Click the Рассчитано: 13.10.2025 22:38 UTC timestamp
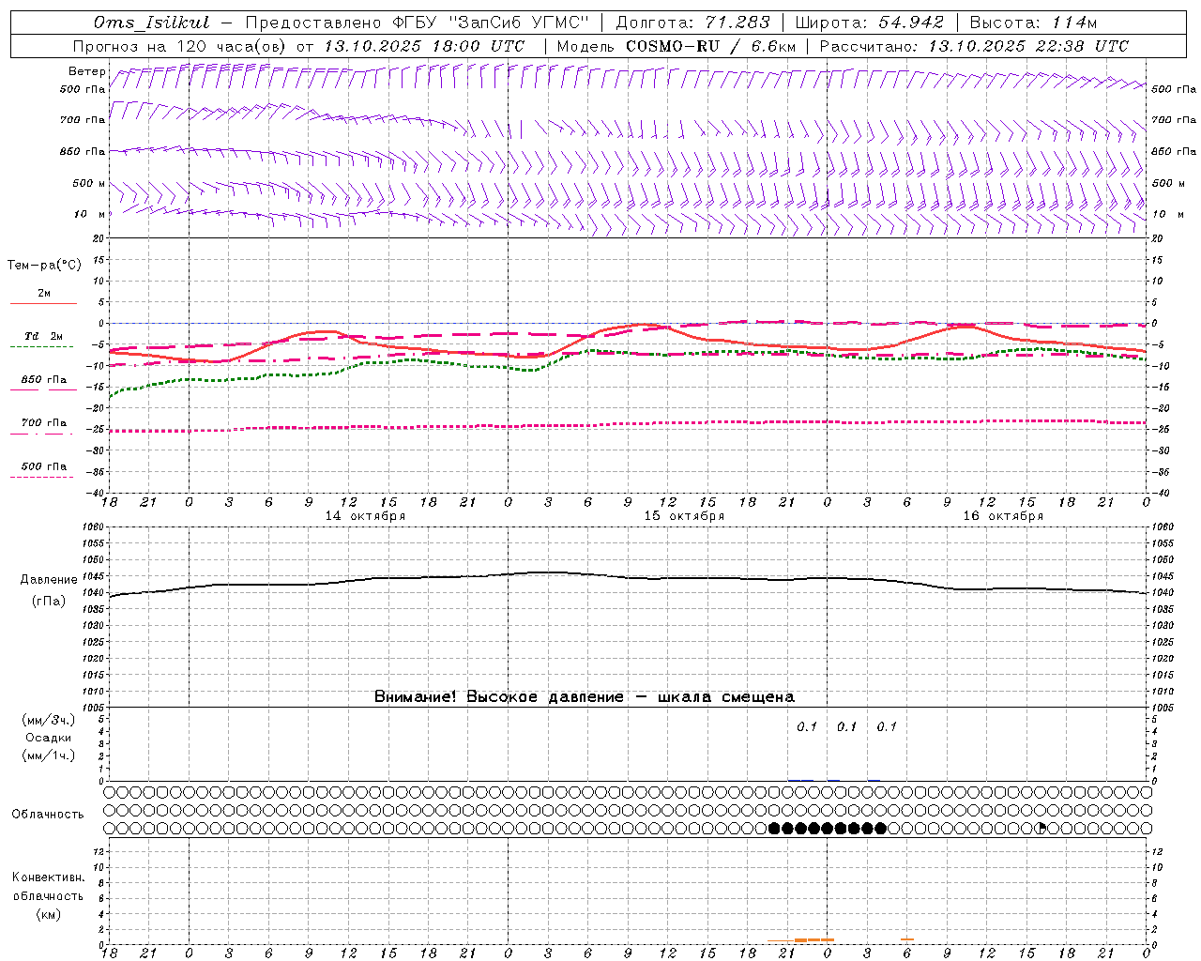The height and width of the screenshot is (961, 1201). tap(974, 46)
